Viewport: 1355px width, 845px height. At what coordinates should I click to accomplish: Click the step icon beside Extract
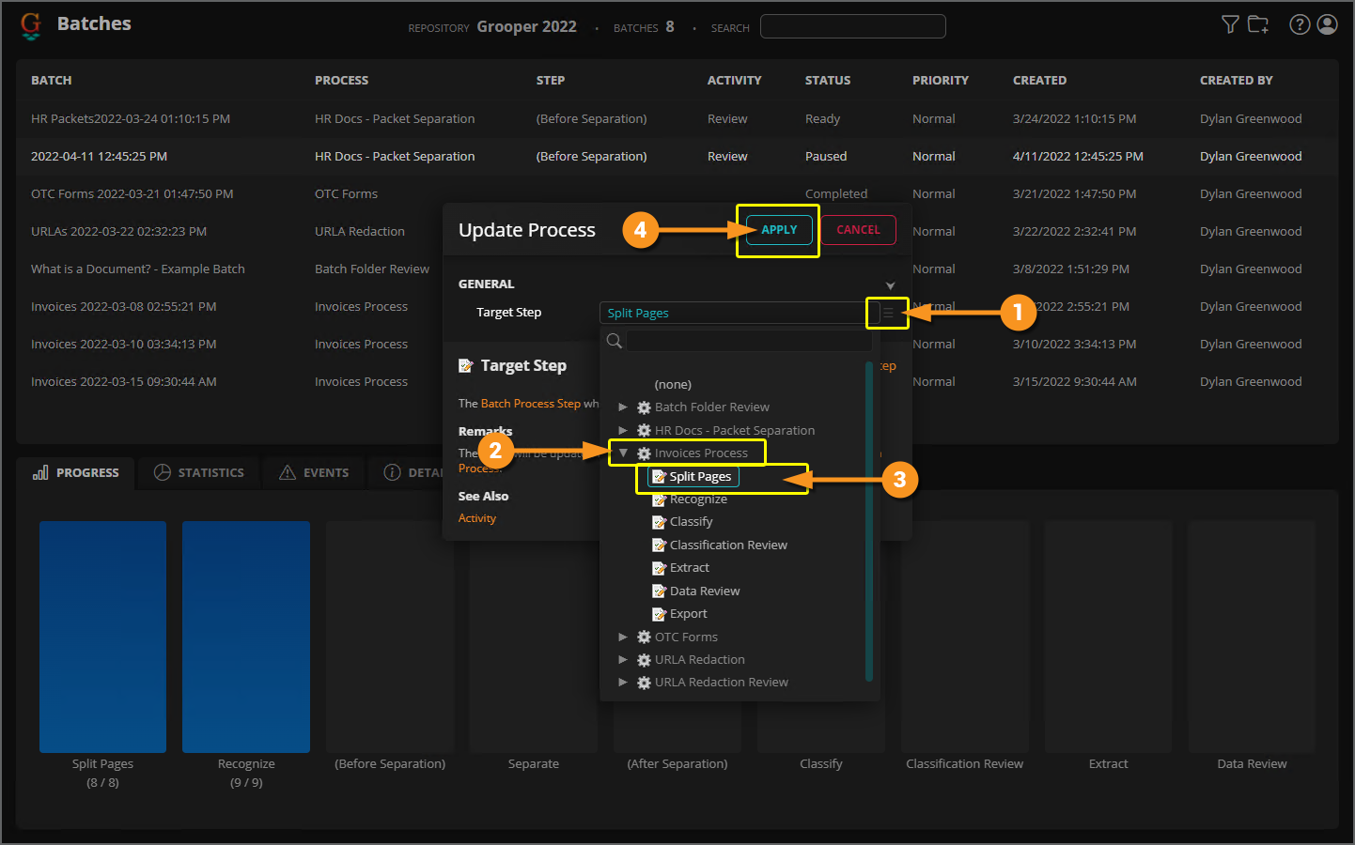tap(660, 568)
